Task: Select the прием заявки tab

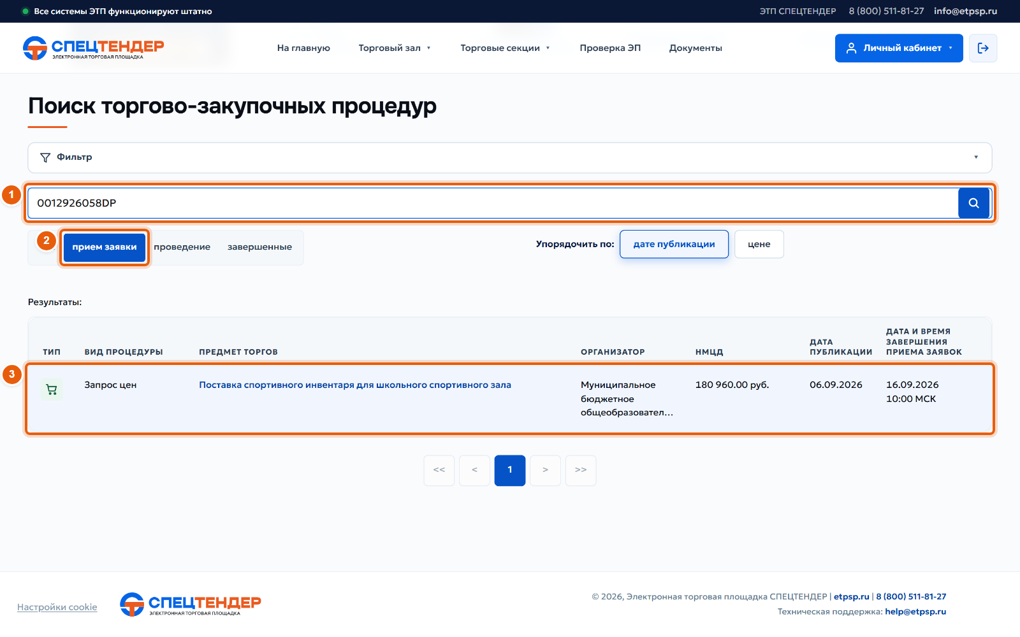Action: click(105, 247)
